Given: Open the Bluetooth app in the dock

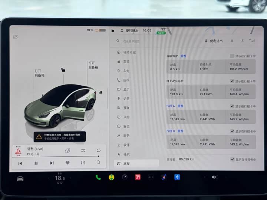Looking at the screenshot, I should point(177,177).
